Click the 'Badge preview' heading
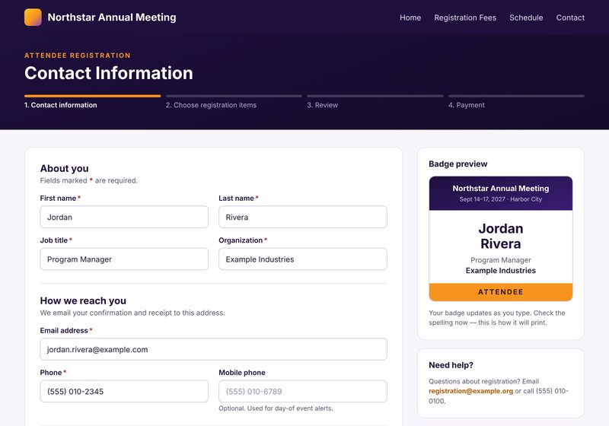The width and height of the screenshot is (609, 426). (458, 164)
